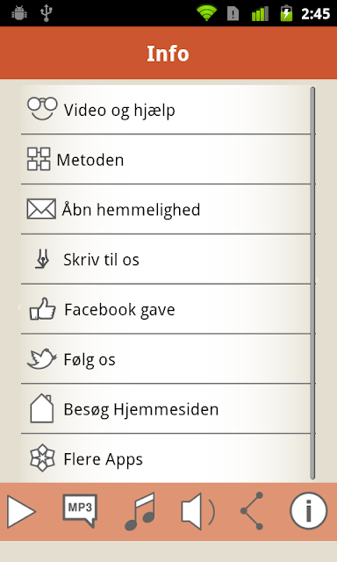The height and width of the screenshot is (562, 337).
Task: Open the share icon in bottom bar
Action: (x=252, y=511)
